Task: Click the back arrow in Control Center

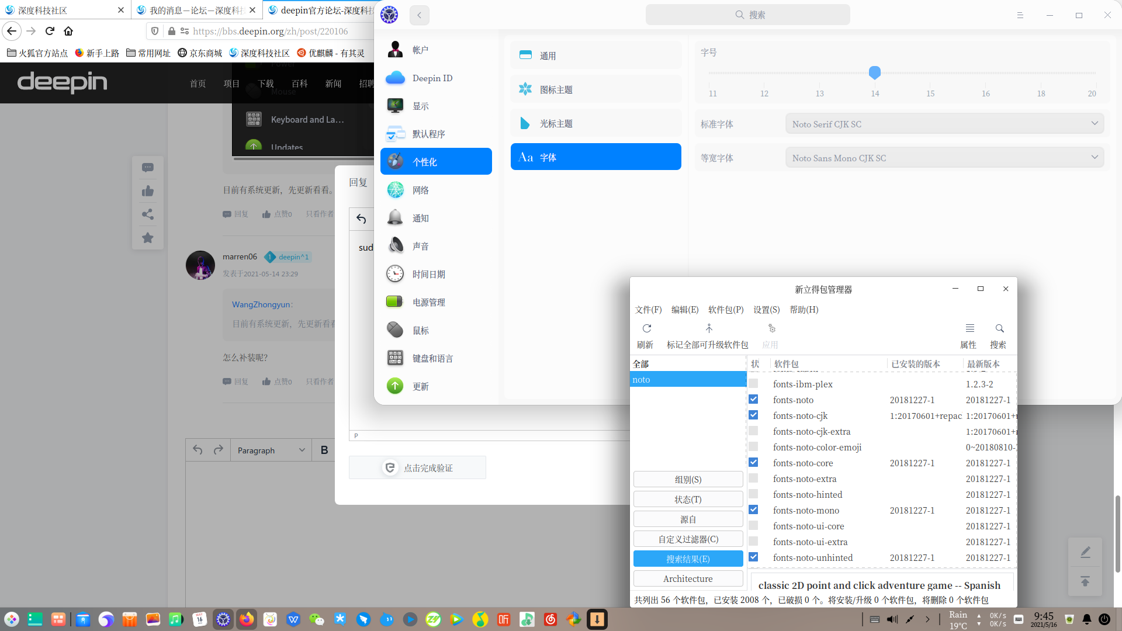Action: pos(419,15)
